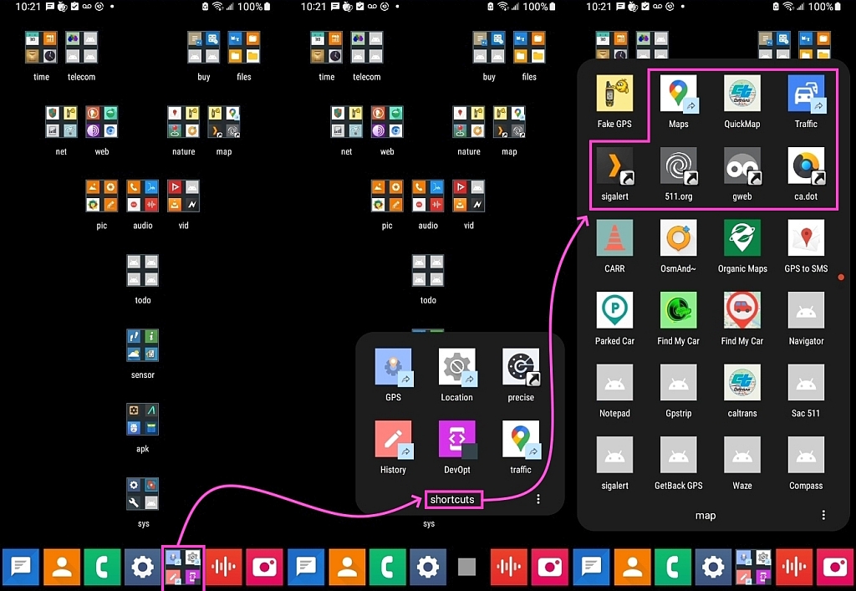Tap the map folder name at the bottom
The image size is (856, 591).
[x=706, y=515]
